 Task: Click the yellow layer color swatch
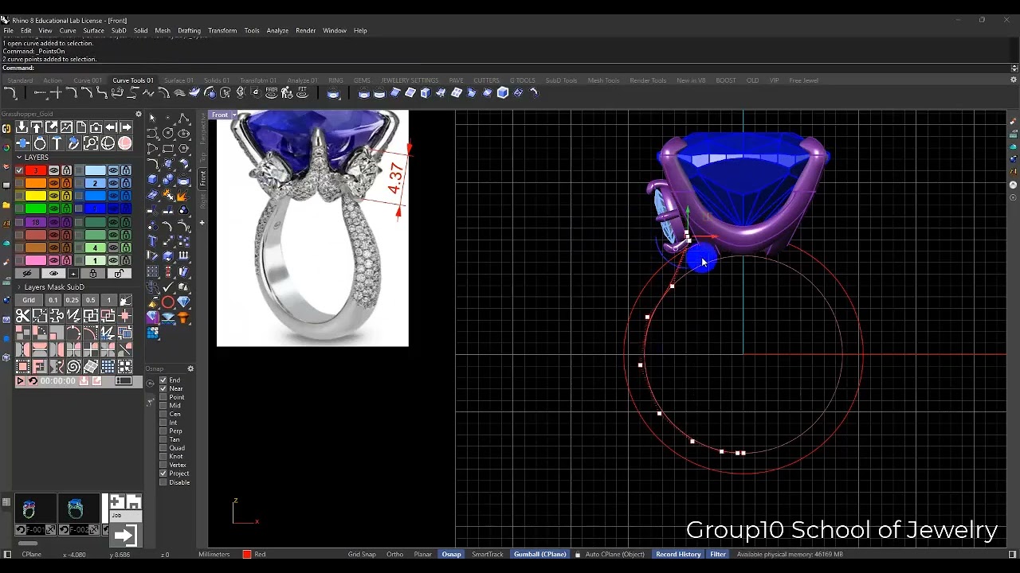click(36, 196)
